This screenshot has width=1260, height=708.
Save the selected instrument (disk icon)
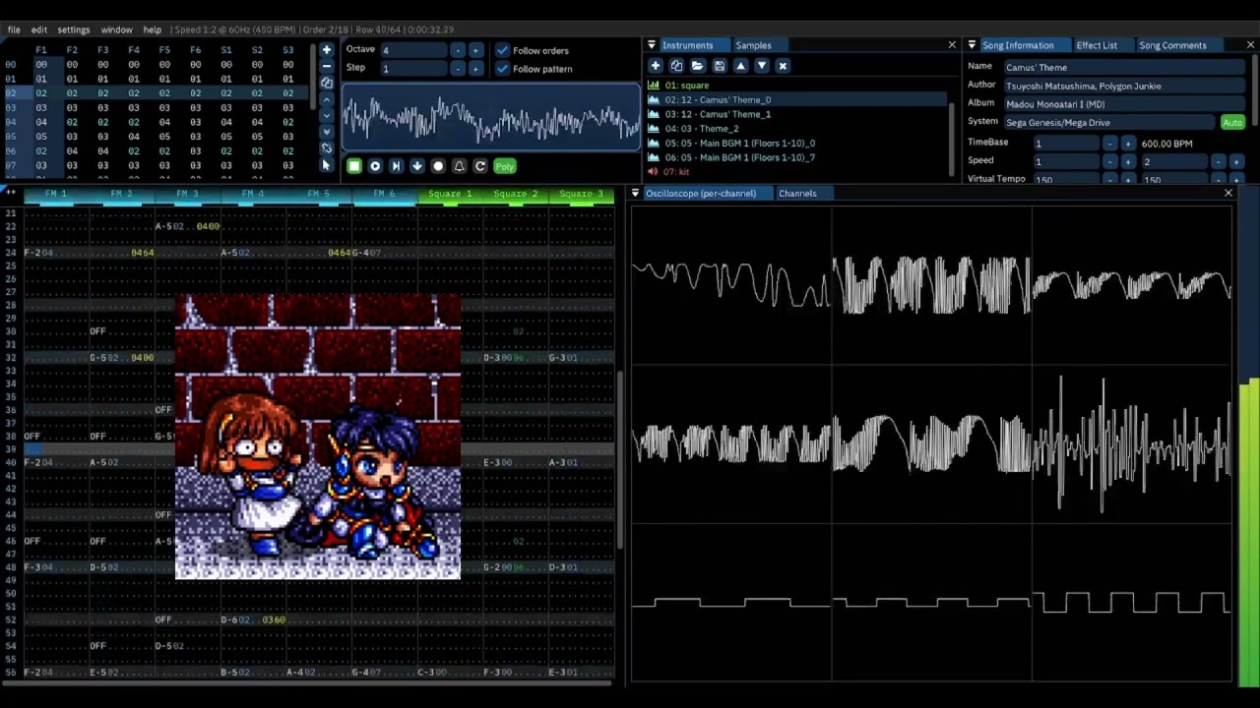[720, 66]
